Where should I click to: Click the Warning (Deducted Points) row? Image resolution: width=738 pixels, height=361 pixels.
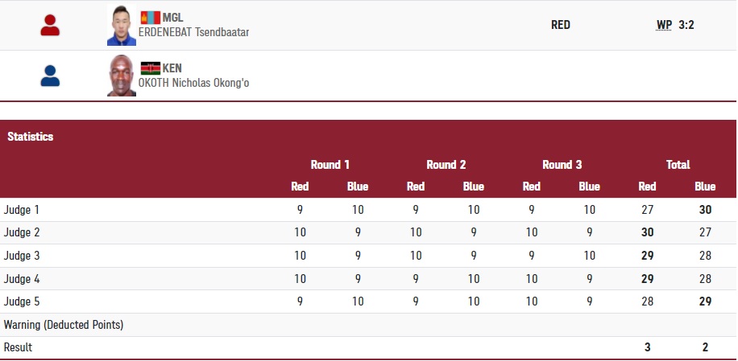pos(64,325)
